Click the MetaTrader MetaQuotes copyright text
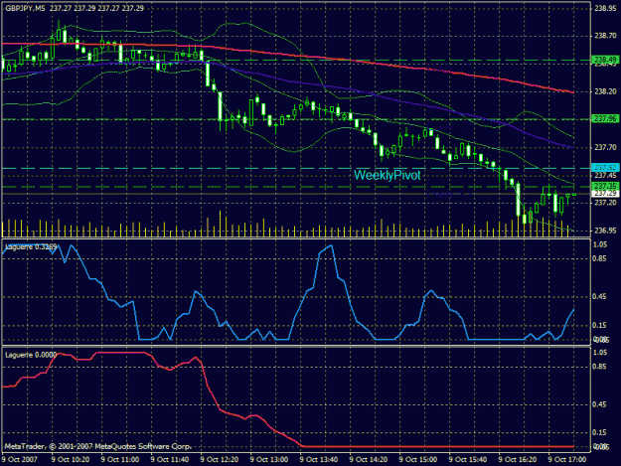This screenshot has height=466, width=621. 97,446
